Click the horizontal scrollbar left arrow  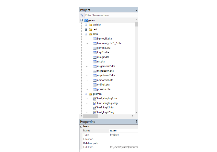pyautogui.click(x=81, y=116)
